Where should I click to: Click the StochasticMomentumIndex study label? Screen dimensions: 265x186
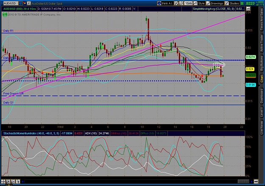click(31, 133)
